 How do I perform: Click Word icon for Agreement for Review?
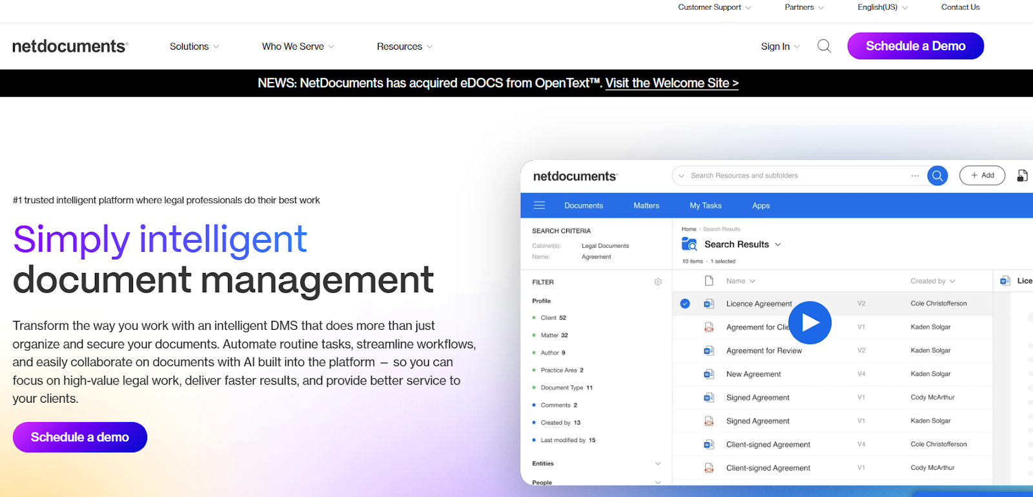click(709, 350)
